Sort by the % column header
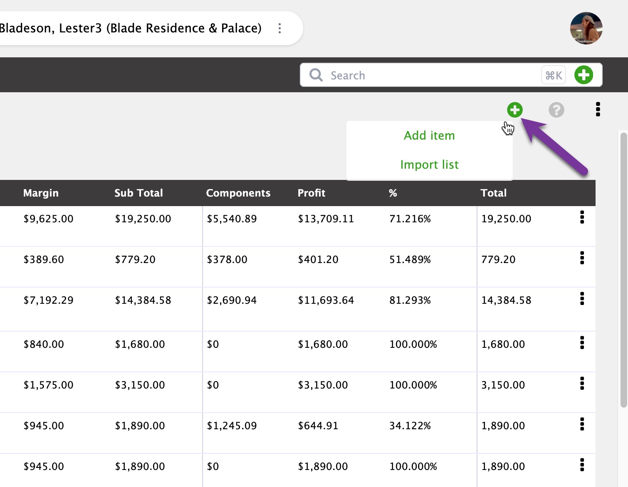This screenshot has width=628, height=487. (393, 193)
